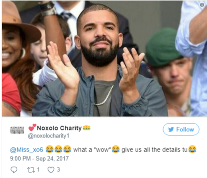The image size is (207, 178).
Task: Click the like count 3
Action: [x=59, y=170]
